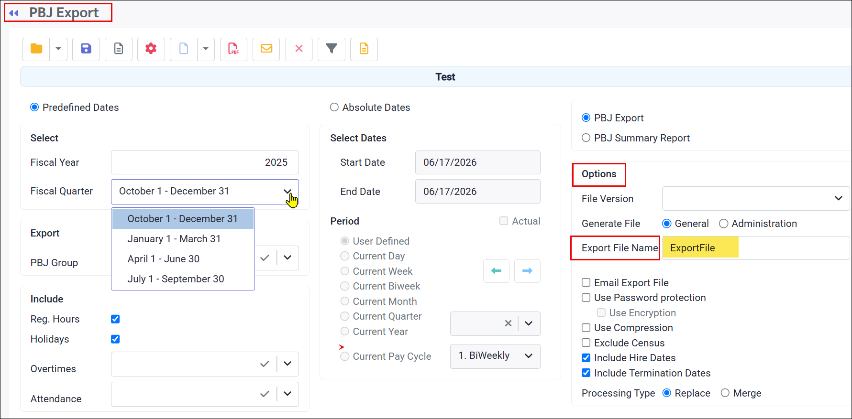
Task: Select January 1 - March 31 from the list
Action: click(x=183, y=239)
